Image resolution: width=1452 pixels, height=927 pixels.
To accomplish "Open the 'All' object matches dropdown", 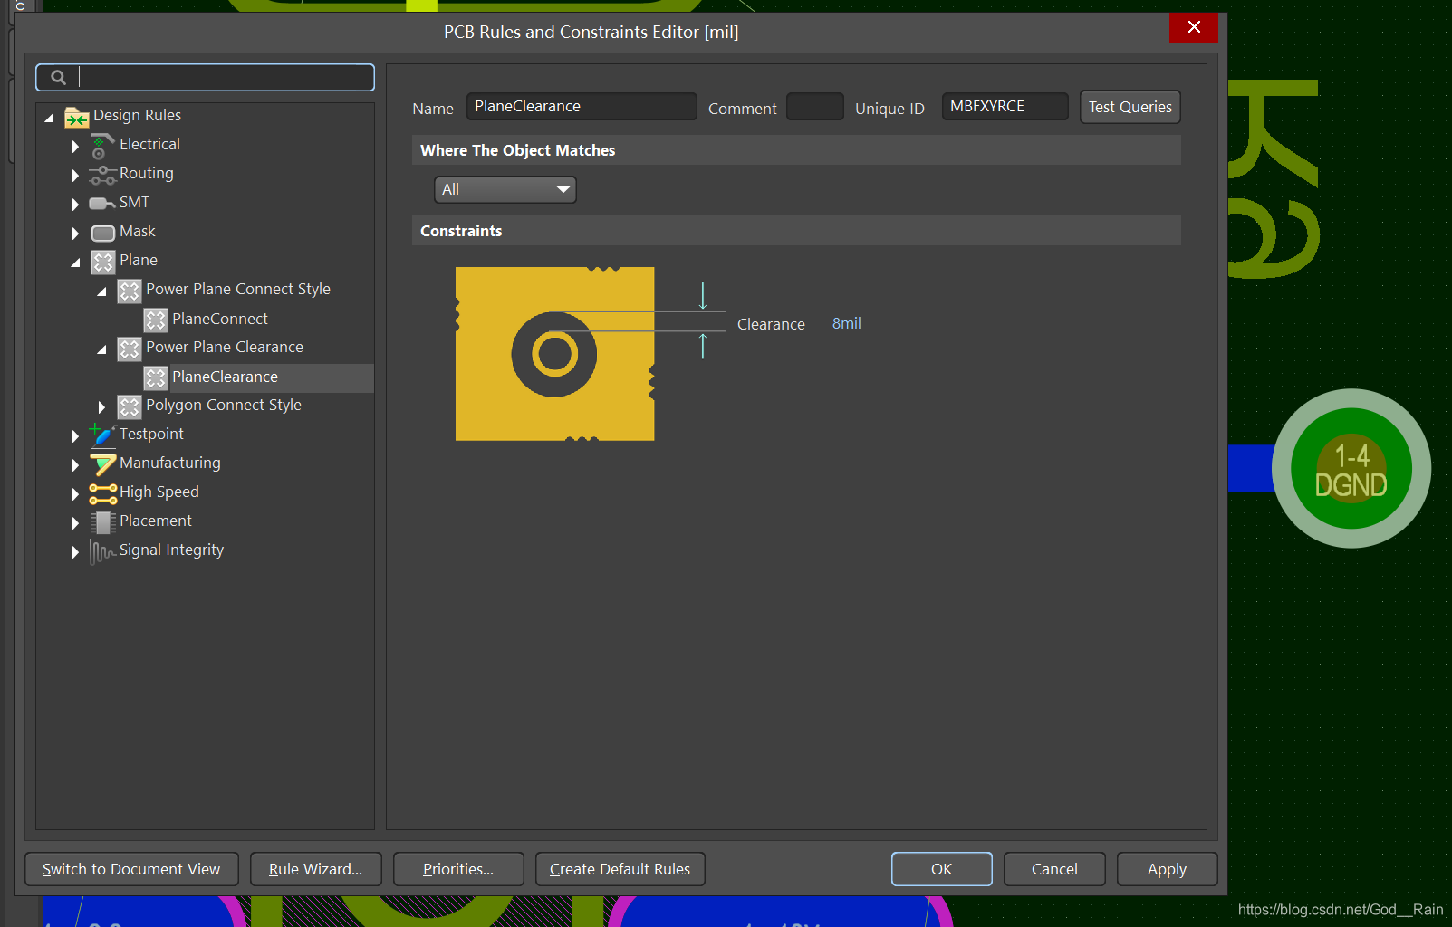I will pyautogui.click(x=505, y=189).
